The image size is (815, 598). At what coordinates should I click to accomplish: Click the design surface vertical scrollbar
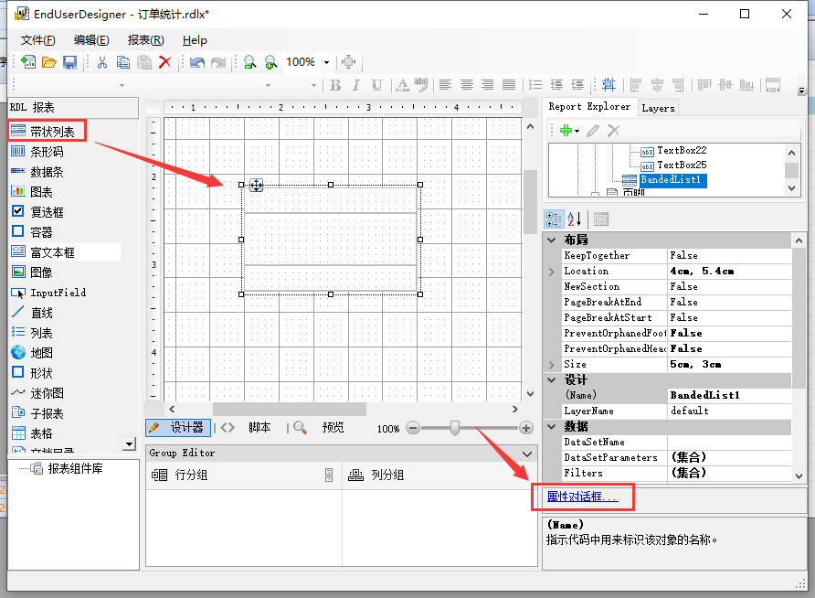(x=530, y=202)
